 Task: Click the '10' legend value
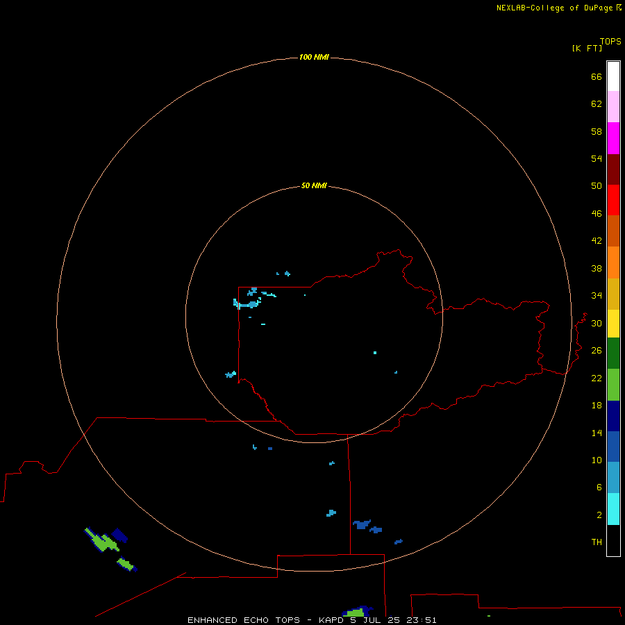(597, 460)
